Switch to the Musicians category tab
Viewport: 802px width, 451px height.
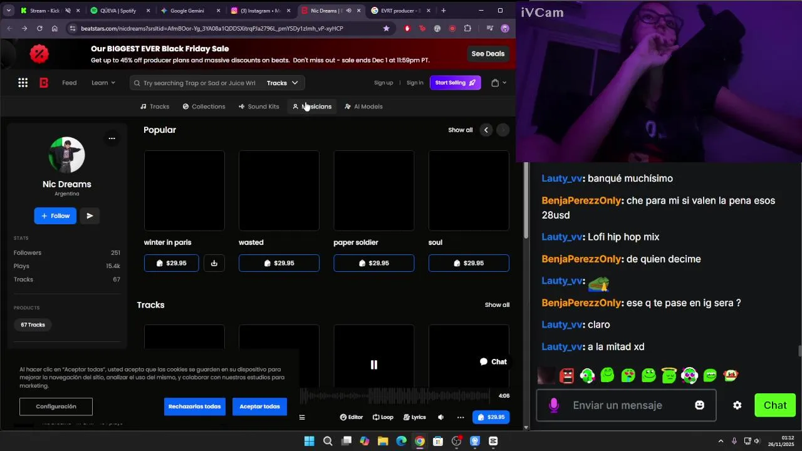point(312,106)
